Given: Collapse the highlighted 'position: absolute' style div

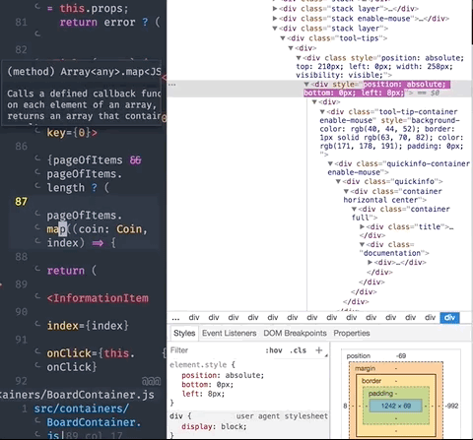Looking at the screenshot, I should tap(306, 85).
